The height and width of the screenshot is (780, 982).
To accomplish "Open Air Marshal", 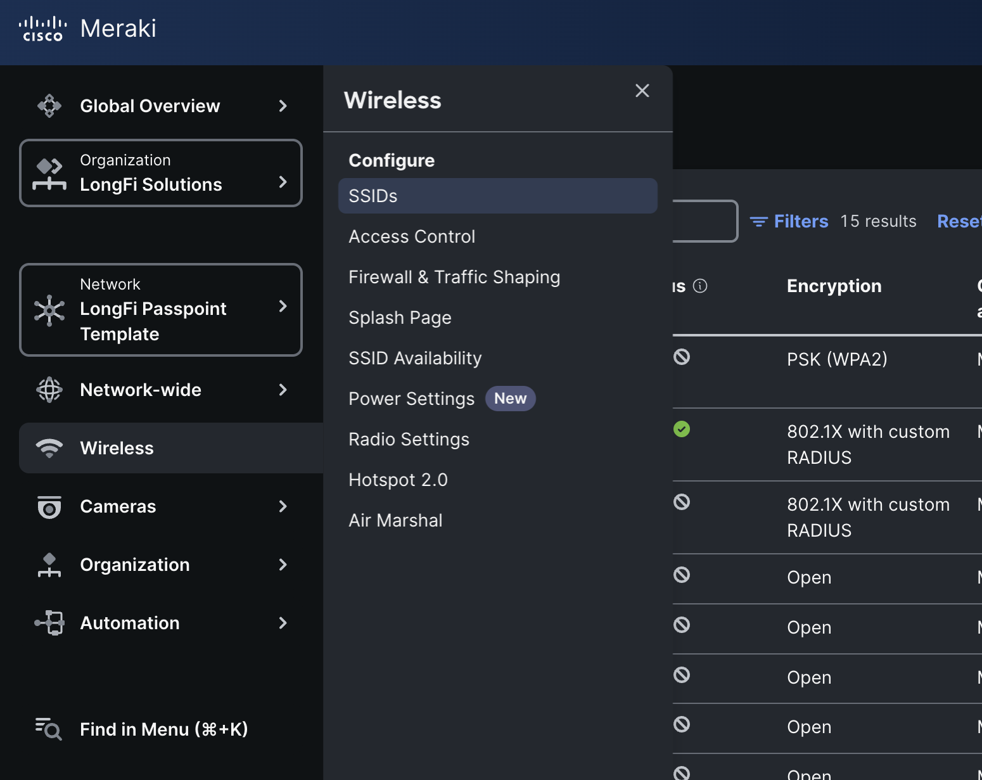I will 395,520.
